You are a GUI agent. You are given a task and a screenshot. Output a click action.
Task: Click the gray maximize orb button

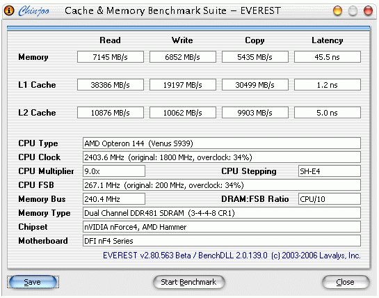(x=353, y=11)
